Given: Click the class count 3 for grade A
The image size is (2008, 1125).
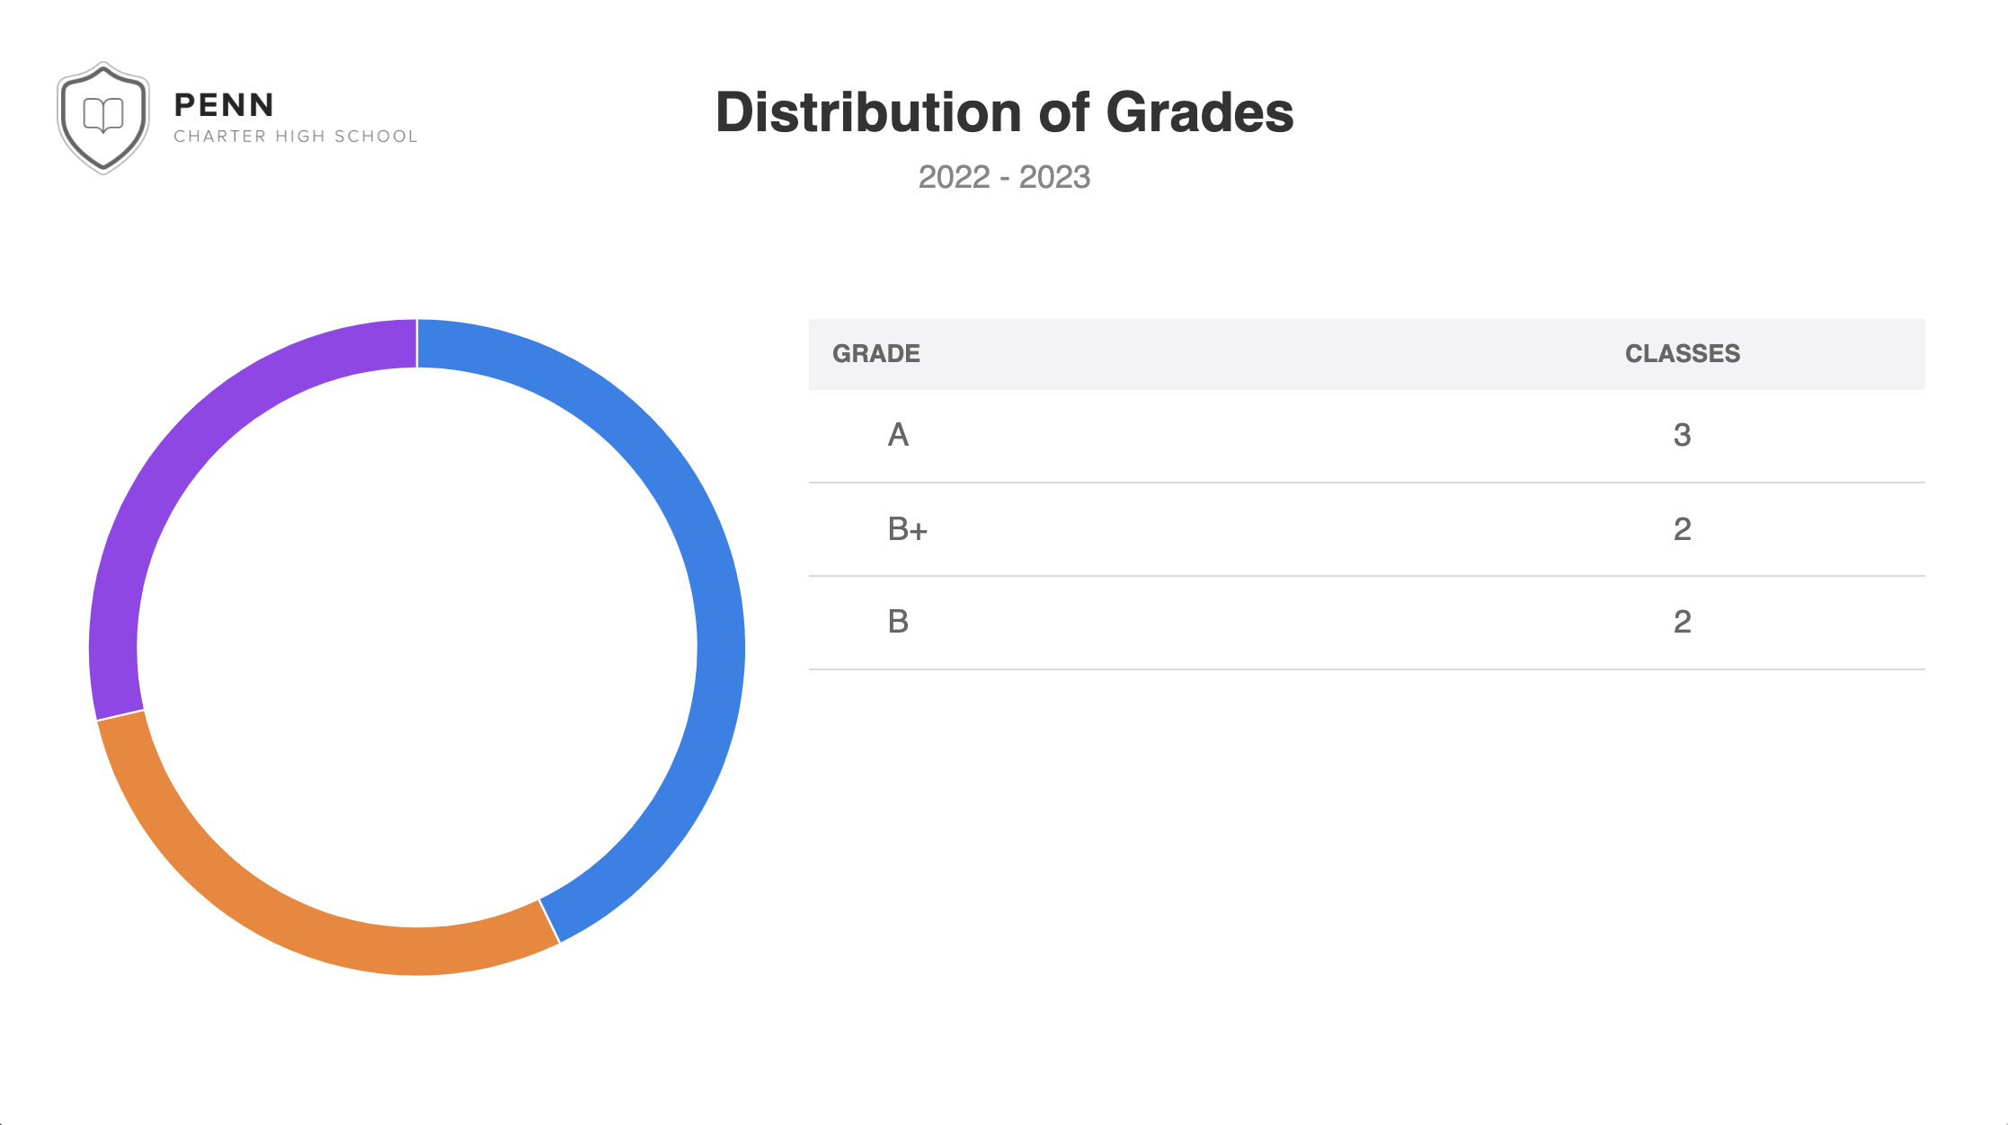Looking at the screenshot, I should 1682,436.
